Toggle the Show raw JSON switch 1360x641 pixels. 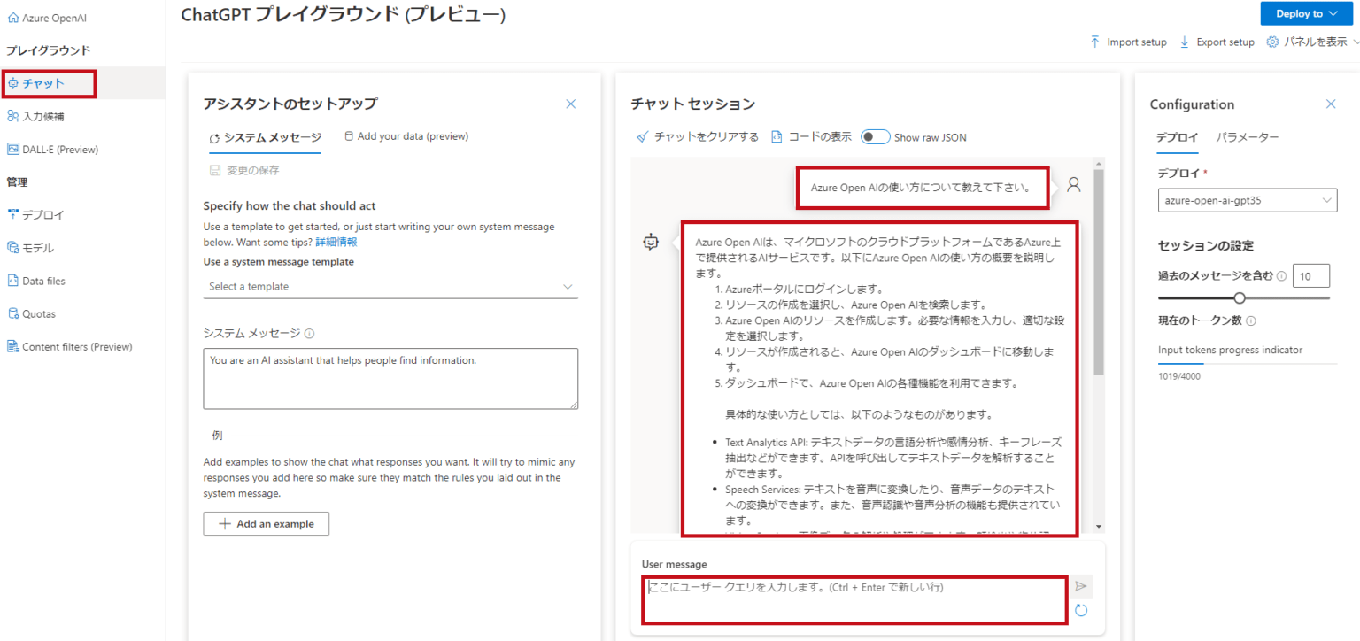[876, 137]
